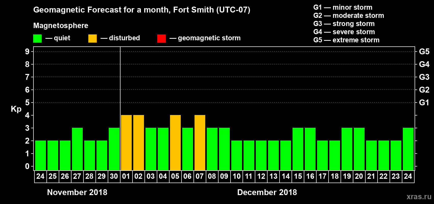
Task: Click date label 24 under November
Action: (40, 176)
